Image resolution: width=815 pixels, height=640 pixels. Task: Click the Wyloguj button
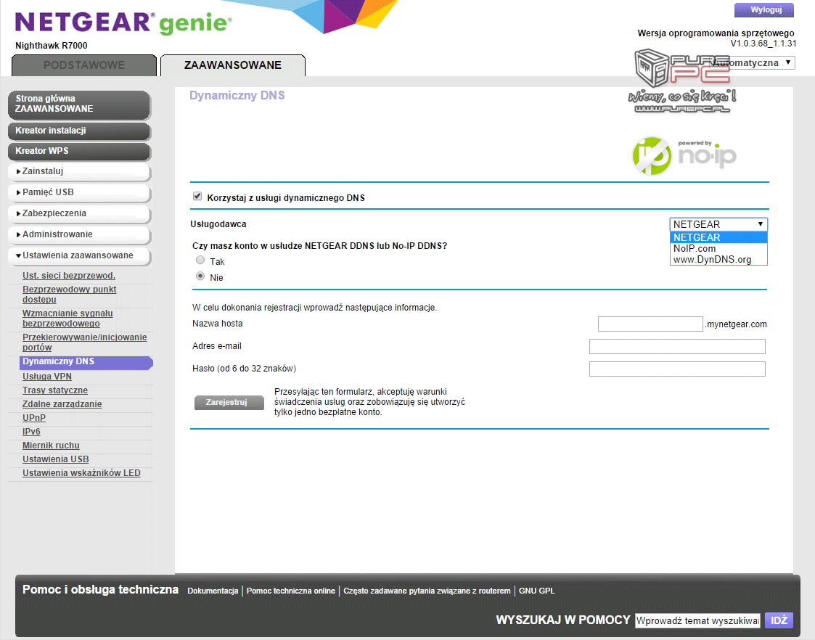764,10
